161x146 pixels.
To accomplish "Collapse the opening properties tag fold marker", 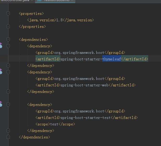I will click(8, 14).
